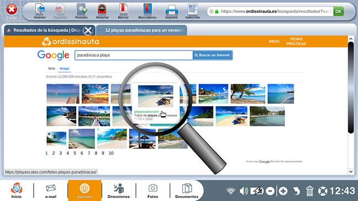
Task: Open the sailboat beach thumbnail
Action: click(63, 94)
